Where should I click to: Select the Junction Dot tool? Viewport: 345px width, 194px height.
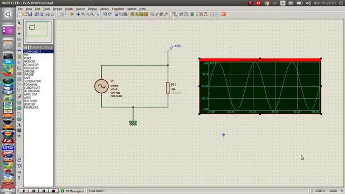pos(19,33)
